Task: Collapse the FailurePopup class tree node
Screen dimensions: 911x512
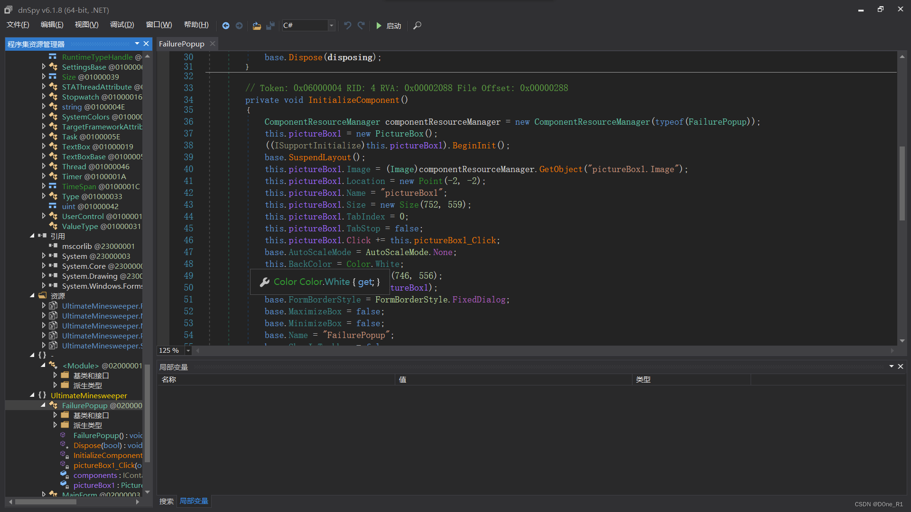Action: (43, 405)
